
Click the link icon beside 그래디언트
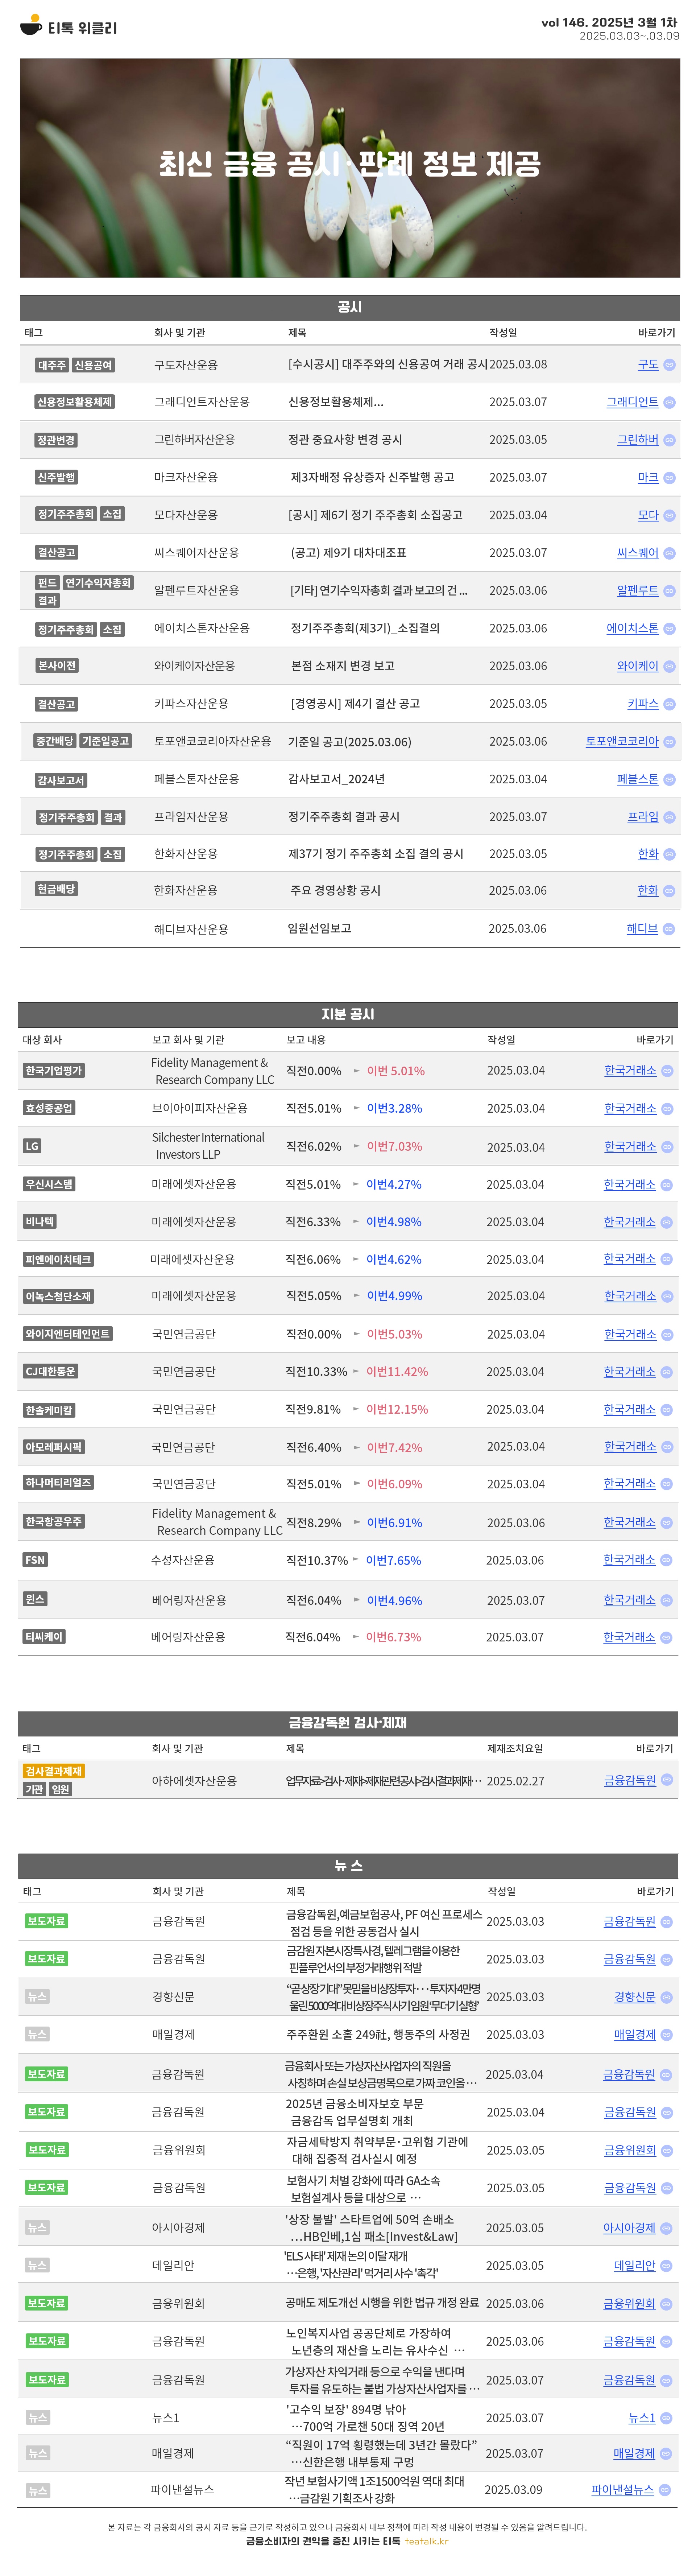(x=669, y=402)
